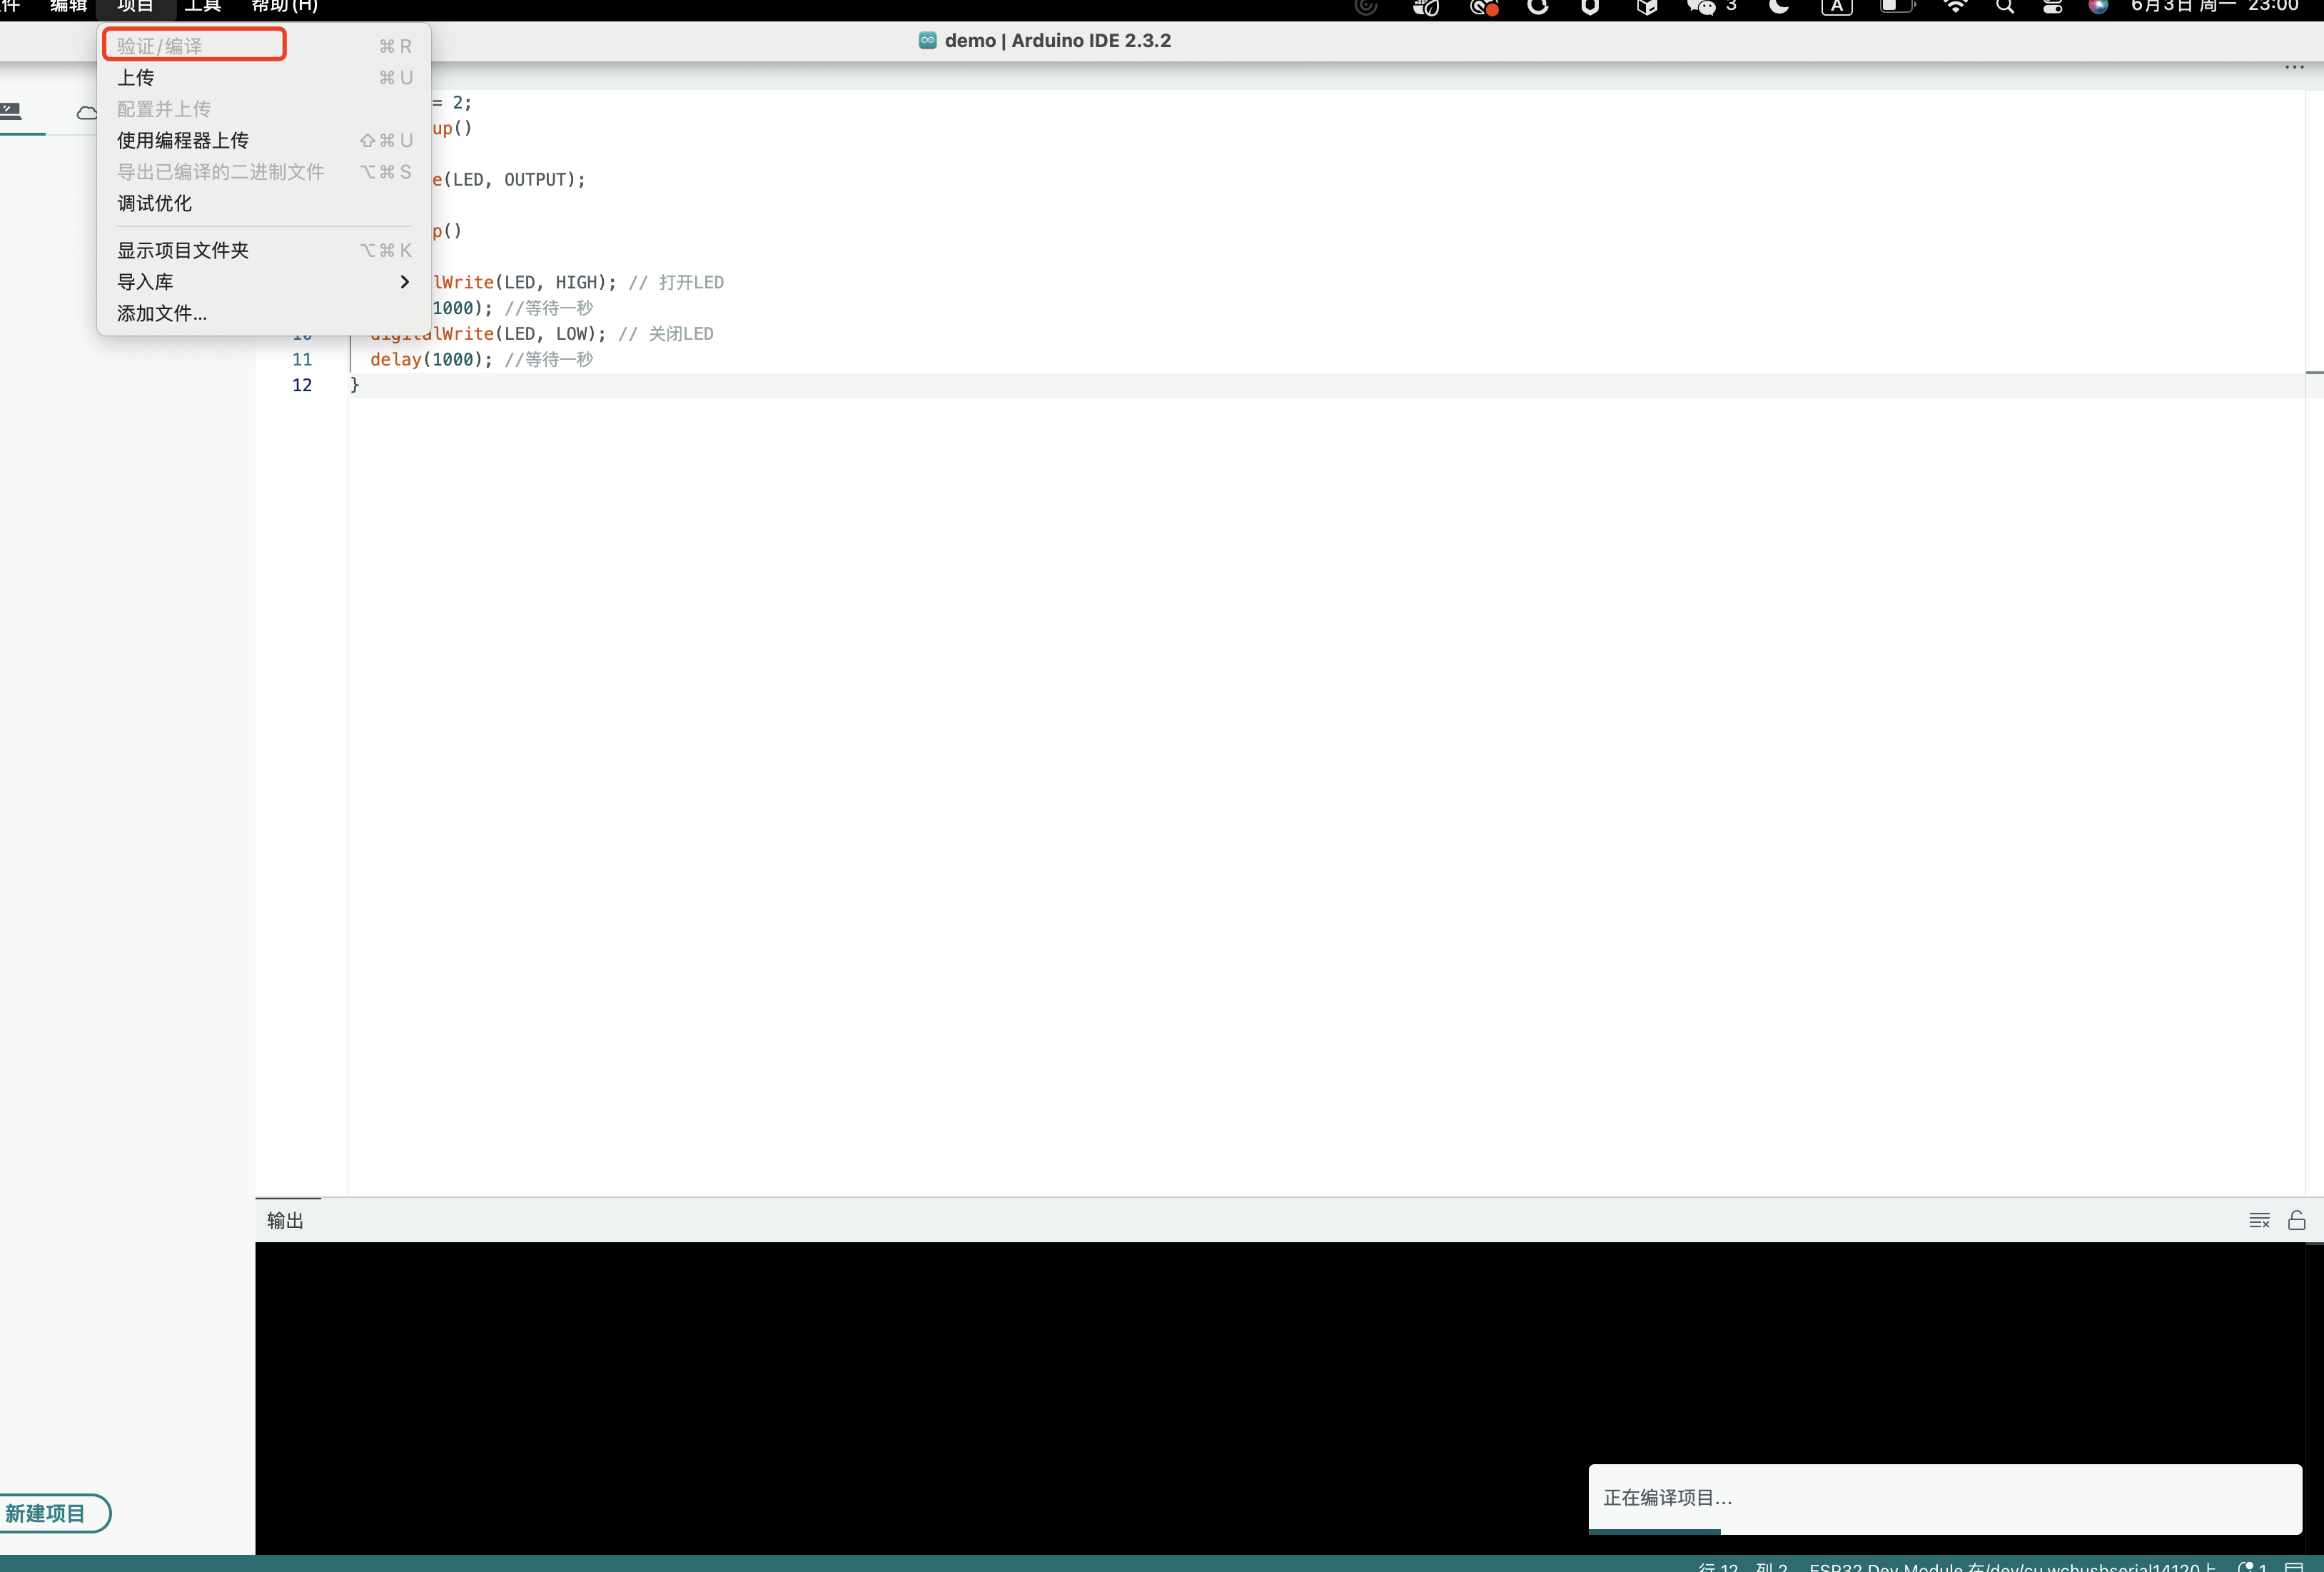Open the 工具 menu in menu bar
The height and width of the screenshot is (1572, 2324).
[202, 6]
